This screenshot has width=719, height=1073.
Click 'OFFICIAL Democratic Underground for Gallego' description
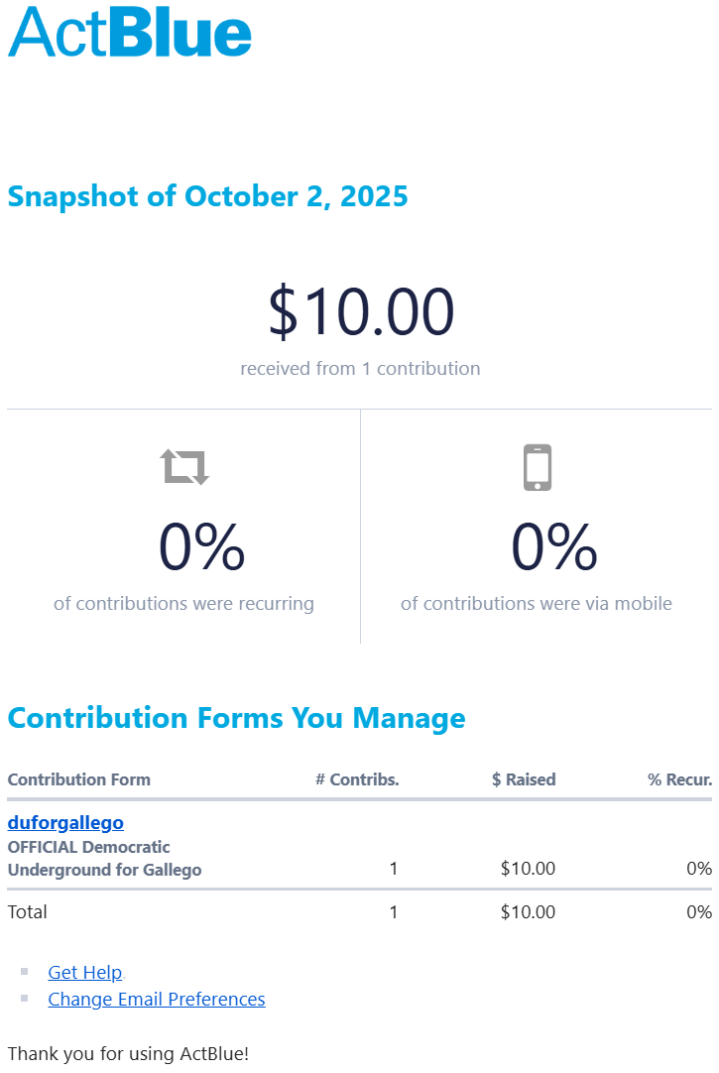click(x=104, y=859)
